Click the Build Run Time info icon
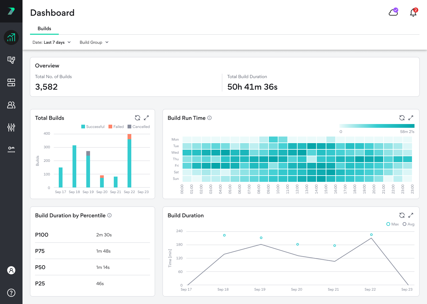427x304 pixels. (209, 118)
